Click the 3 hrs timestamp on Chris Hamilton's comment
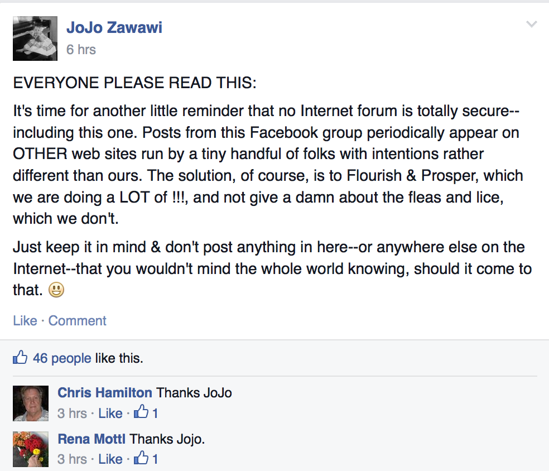 click(x=72, y=413)
